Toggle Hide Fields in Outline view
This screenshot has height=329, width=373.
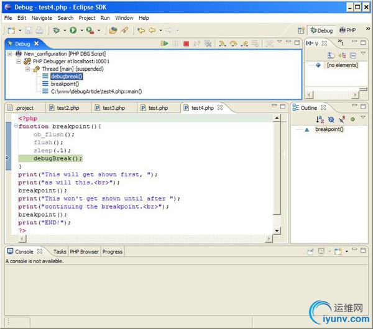331,119
